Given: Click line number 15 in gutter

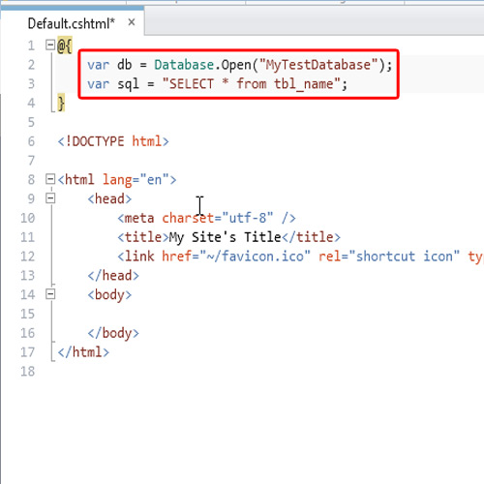Looking at the screenshot, I should pos(27,314).
